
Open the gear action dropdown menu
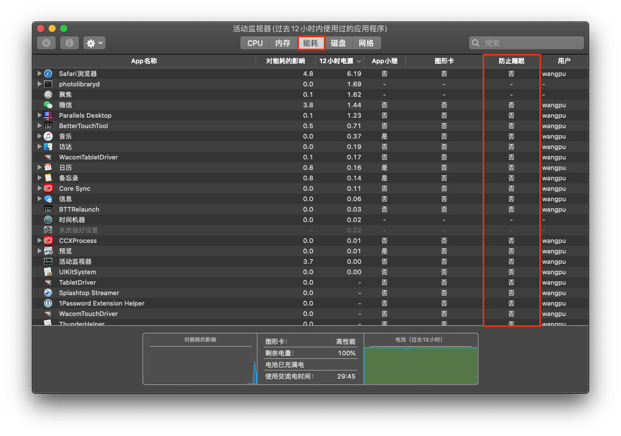pyautogui.click(x=94, y=43)
